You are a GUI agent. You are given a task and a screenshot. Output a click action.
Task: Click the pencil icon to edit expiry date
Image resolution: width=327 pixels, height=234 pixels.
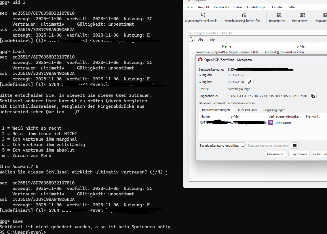click(x=250, y=82)
